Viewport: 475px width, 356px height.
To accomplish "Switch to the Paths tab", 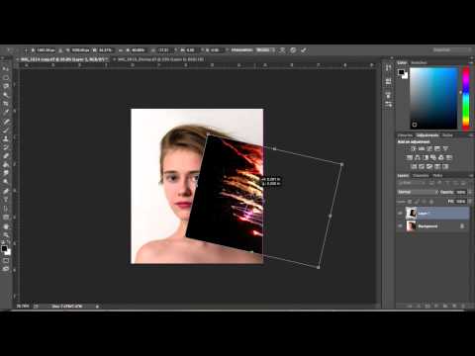I will click(438, 176).
